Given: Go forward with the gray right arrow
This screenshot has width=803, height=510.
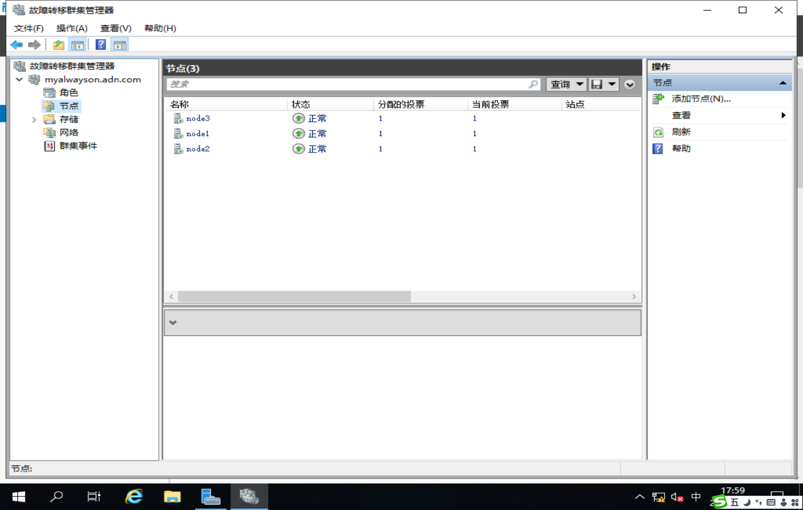Looking at the screenshot, I should [34, 45].
